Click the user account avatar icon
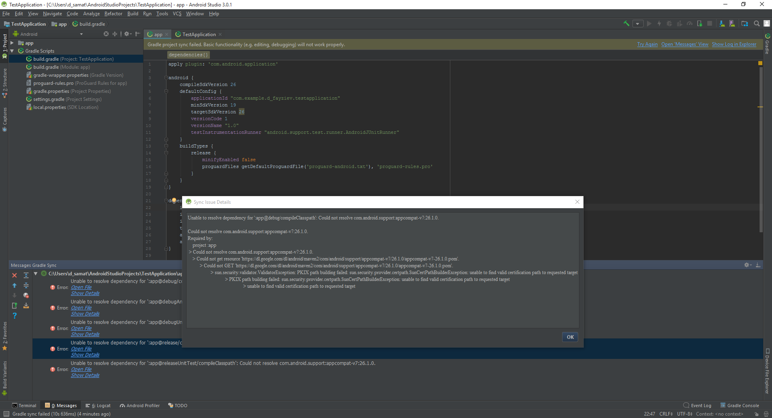The width and height of the screenshot is (772, 418). coord(767,24)
